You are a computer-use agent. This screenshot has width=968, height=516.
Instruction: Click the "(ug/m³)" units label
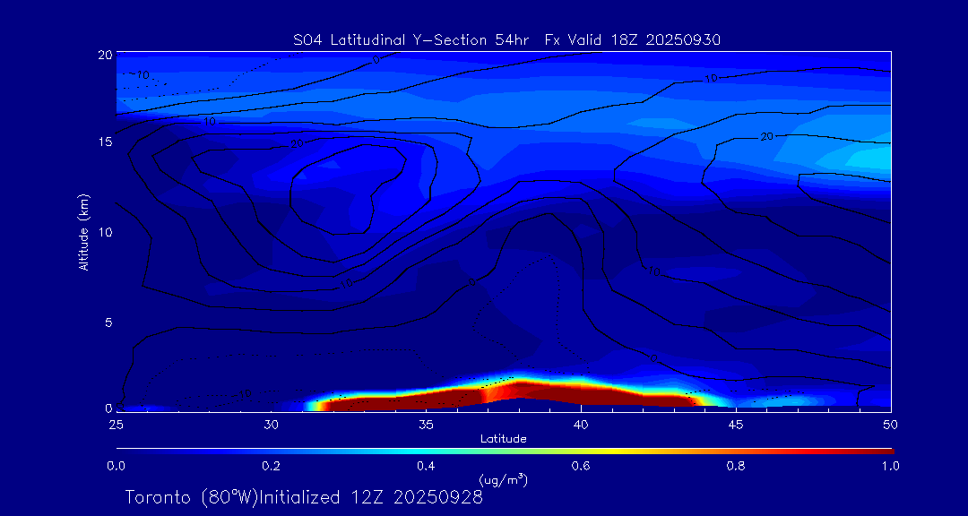coord(503,480)
